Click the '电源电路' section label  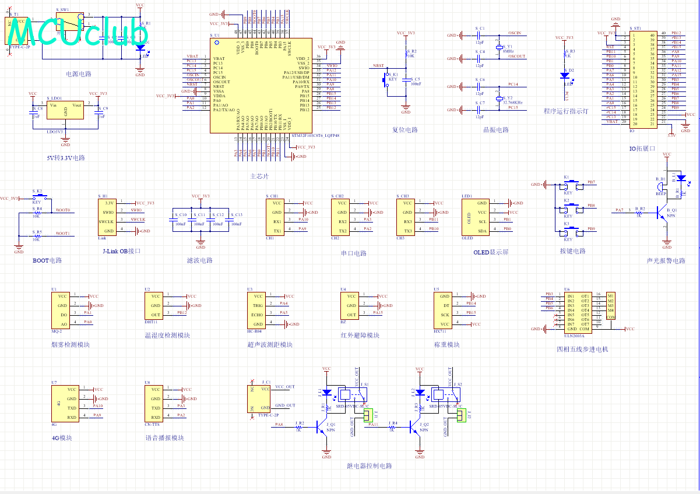pos(79,74)
